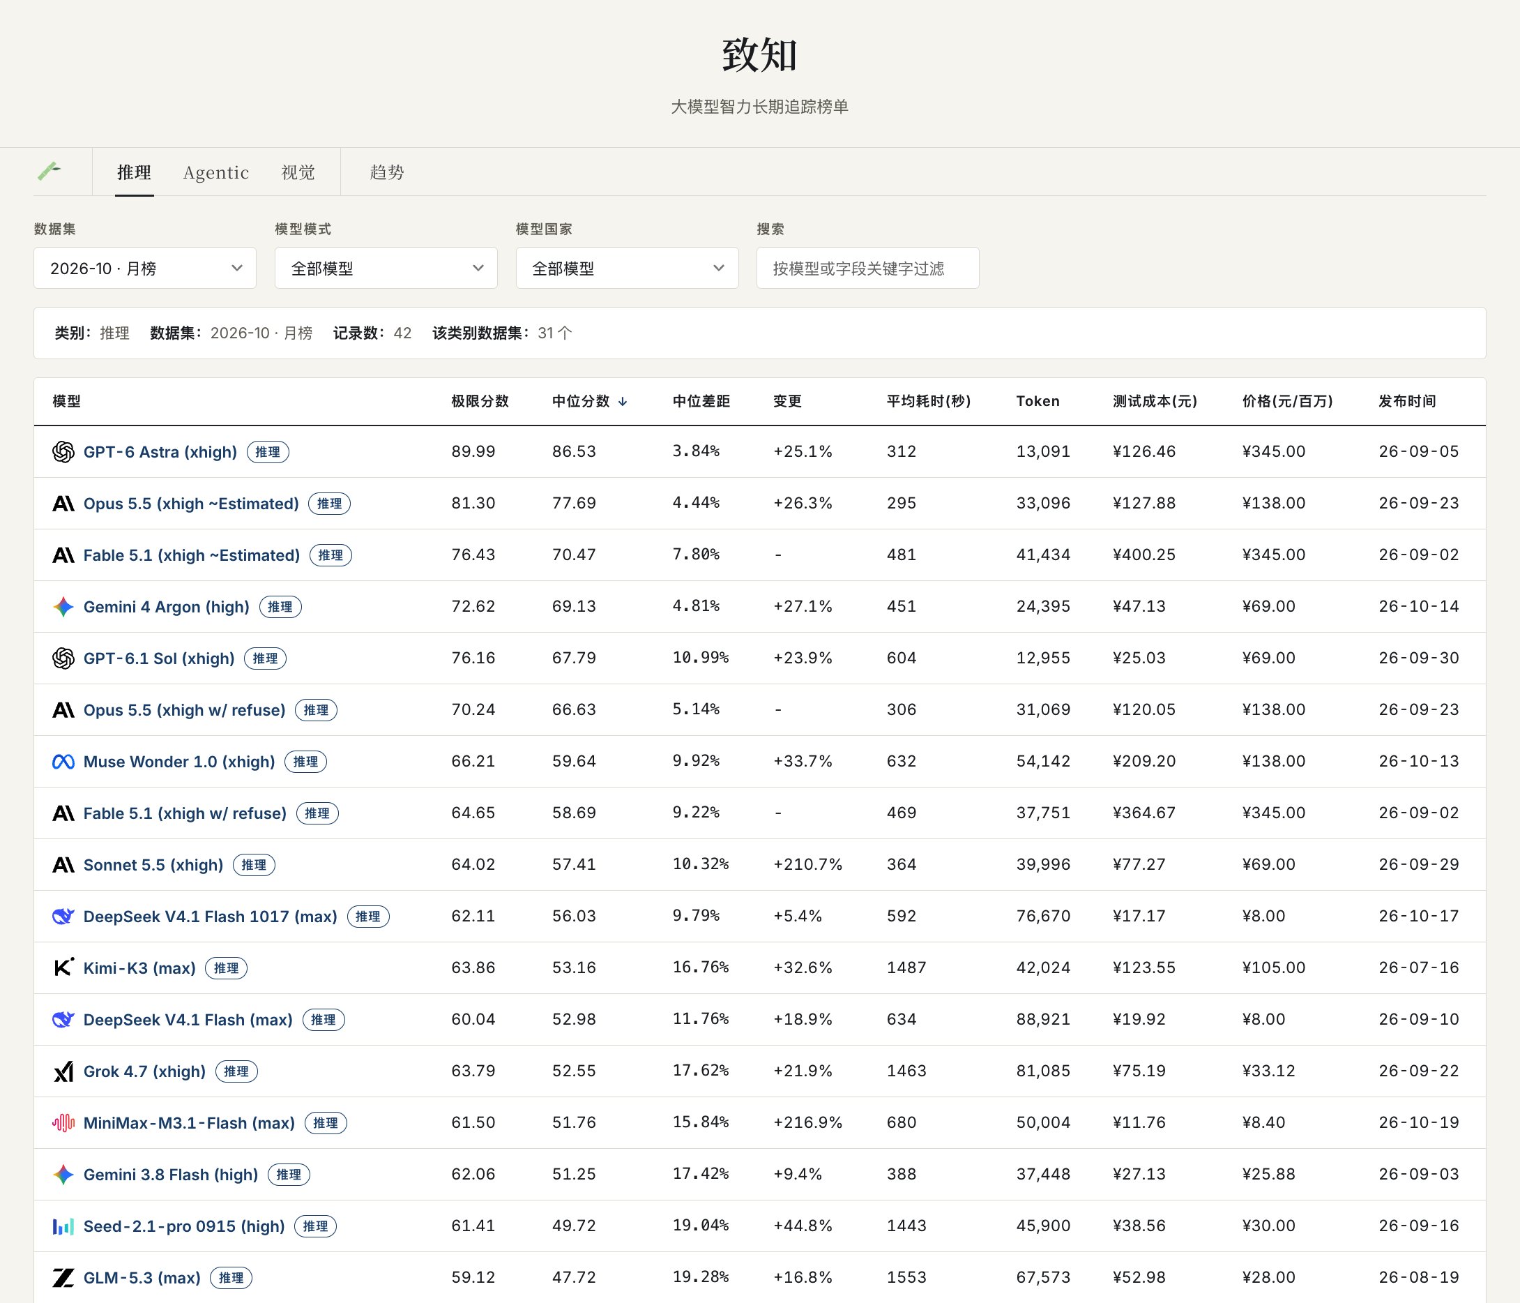The image size is (1520, 1303).
Task: Switch to the 视觉 tab
Action: (298, 172)
